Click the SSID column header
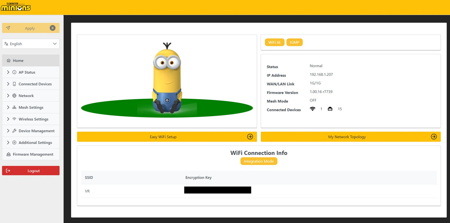The image size is (450, 223). [x=89, y=177]
